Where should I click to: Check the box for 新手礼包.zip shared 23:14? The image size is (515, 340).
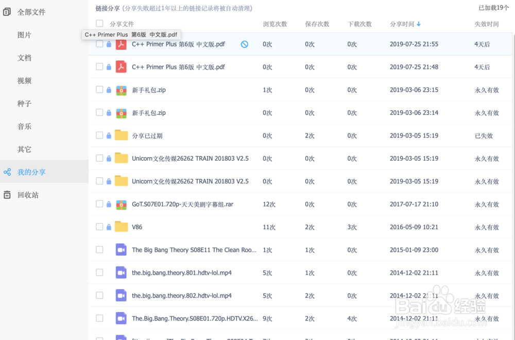pos(99,112)
